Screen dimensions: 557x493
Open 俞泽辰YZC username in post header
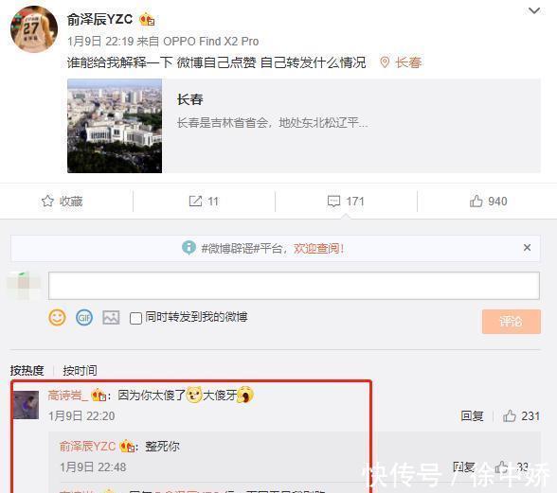[x=99, y=19]
